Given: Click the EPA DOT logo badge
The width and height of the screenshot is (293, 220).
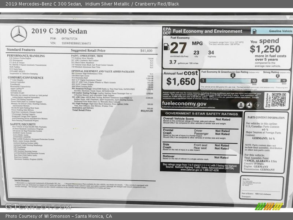Looking at the screenshot, I should pyautogui.click(x=167, y=31).
